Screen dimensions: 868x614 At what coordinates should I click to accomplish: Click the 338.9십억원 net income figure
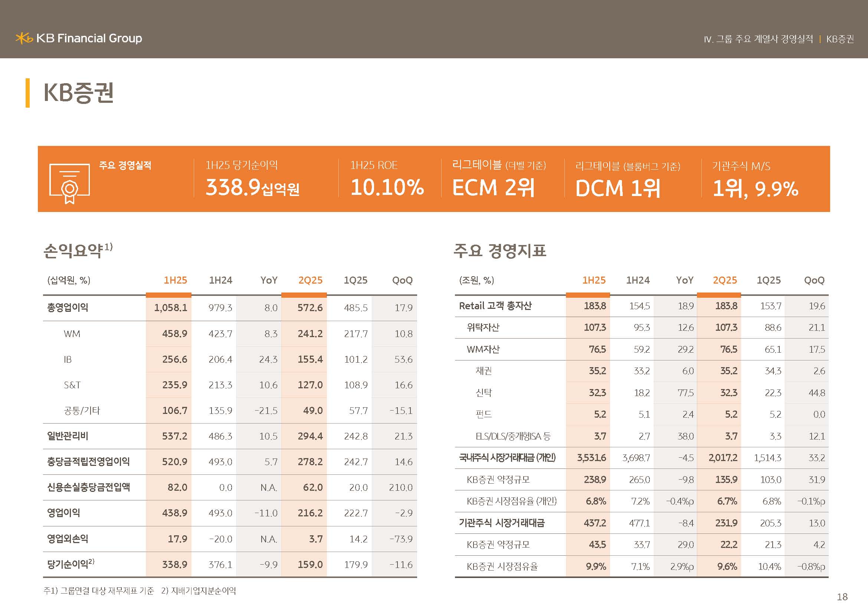pyautogui.click(x=252, y=187)
